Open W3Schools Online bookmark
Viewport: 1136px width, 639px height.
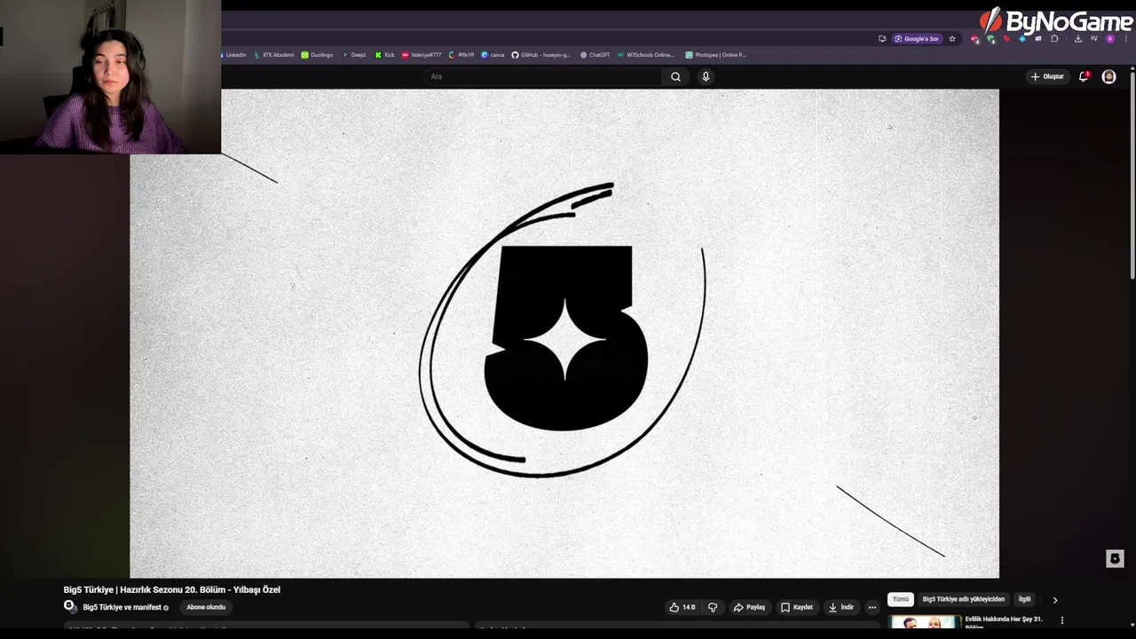coord(646,55)
